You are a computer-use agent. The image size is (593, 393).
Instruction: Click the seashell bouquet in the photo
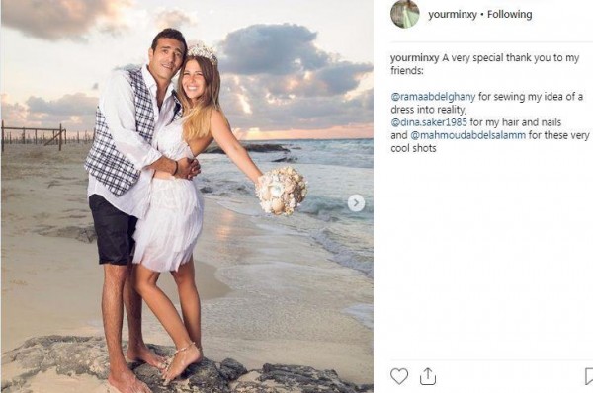(282, 191)
